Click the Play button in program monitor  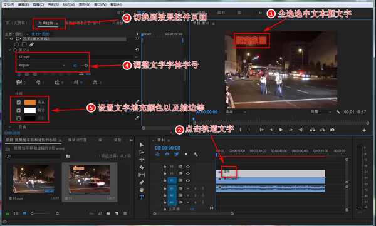281,130
